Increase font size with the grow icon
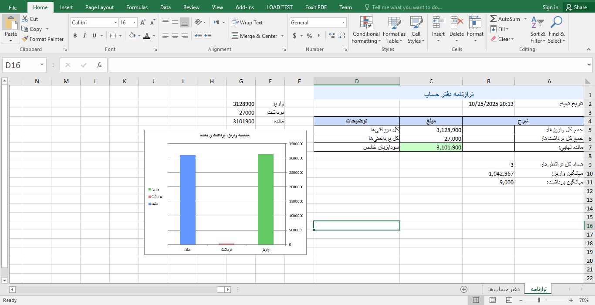This screenshot has height=305, width=595. [x=143, y=23]
